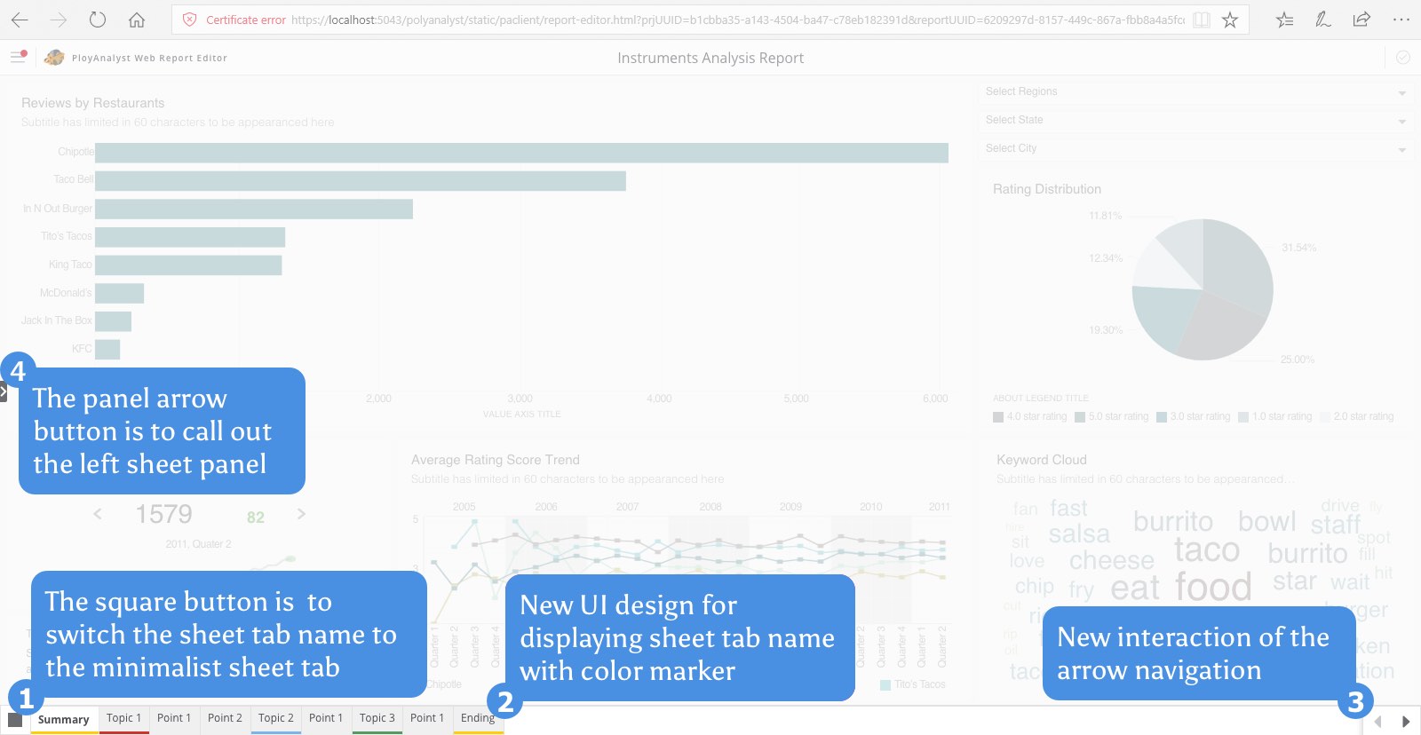The image size is (1421, 735).
Task: Click the word 'bowl' in keyword cloud
Action: point(1267,521)
